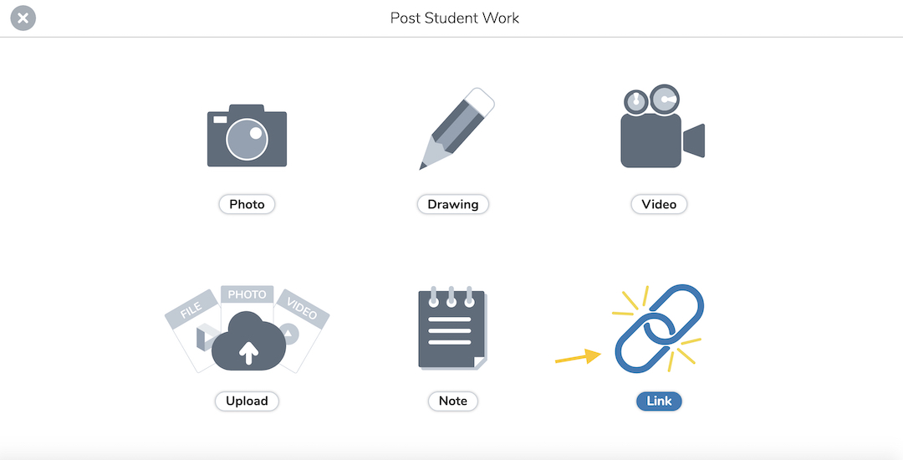Open the cloud upload icon
Image resolution: width=903 pixels, height=460 pixels.
click(x=248, y=341)
